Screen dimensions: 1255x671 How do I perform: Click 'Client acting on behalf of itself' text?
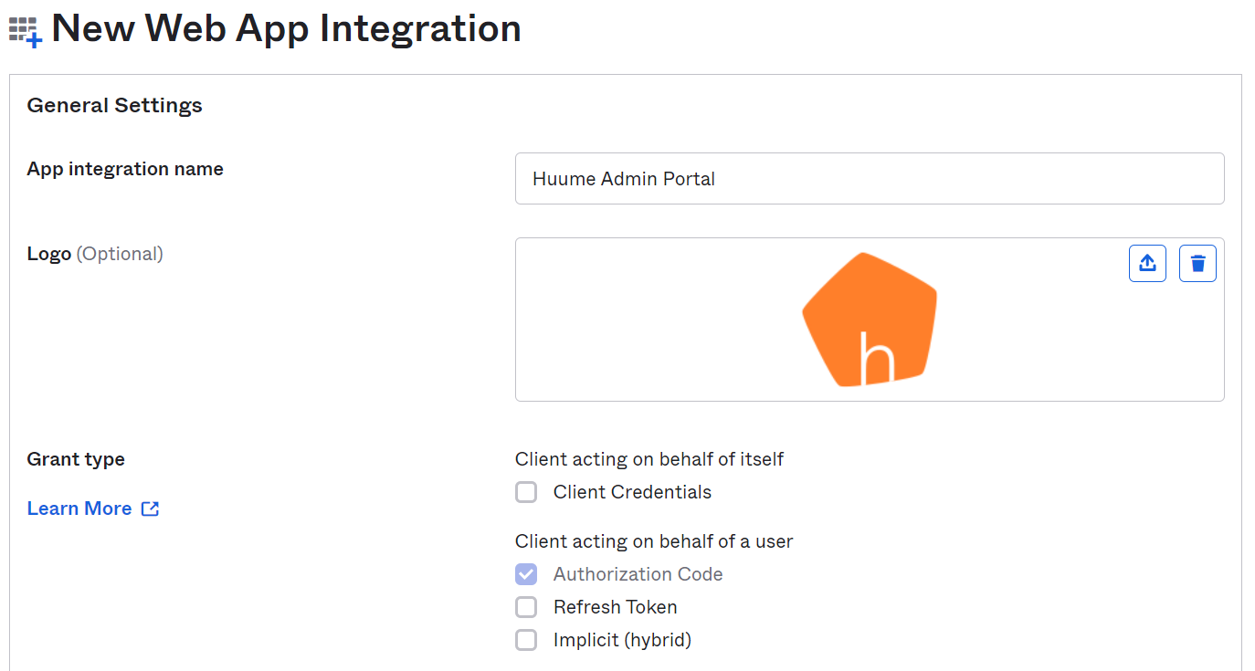pos(649,459)
